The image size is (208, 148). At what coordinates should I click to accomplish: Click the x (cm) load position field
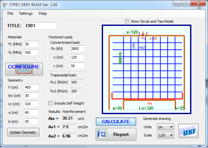pos(77,57)
